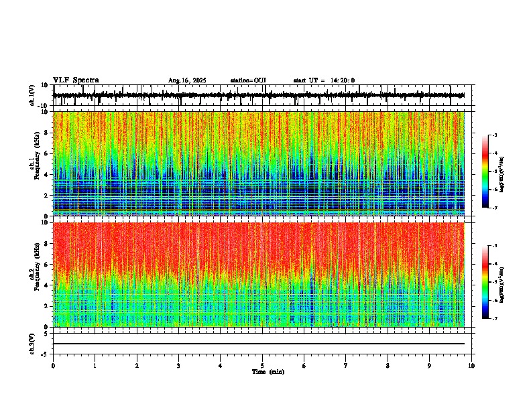Click the ch.2 colorbar log(PSD) unit label
This screenshot has height=410, width=531.
point(502,285)
